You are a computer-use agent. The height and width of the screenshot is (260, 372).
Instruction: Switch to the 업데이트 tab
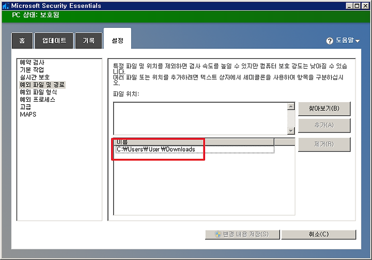tap(54, 41)
